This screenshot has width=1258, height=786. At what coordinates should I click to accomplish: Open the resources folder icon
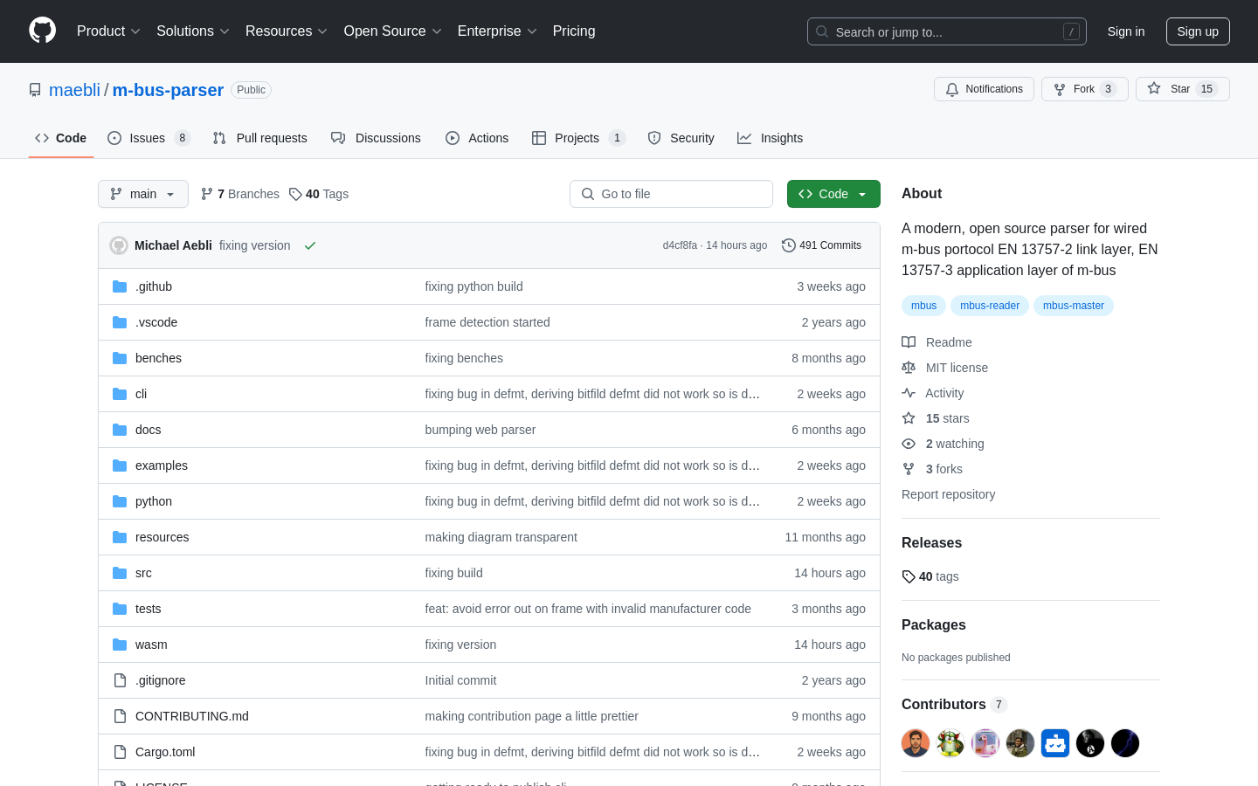[x=120, y=537]
